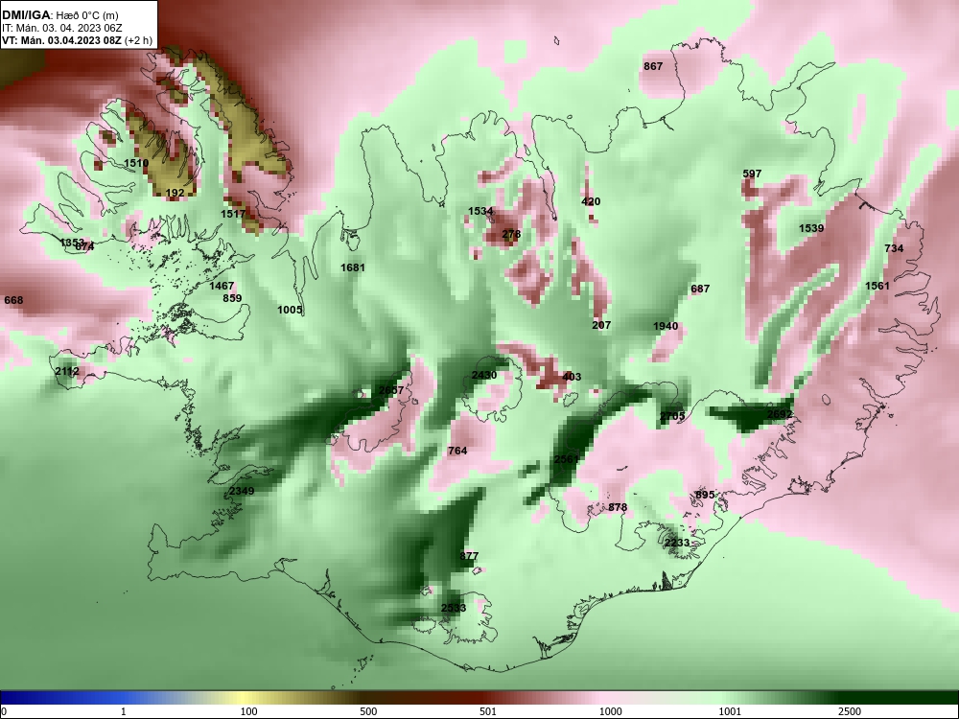Click the 207 value label
This screenshot has width=959, height=719.
(x=601, y=325)
